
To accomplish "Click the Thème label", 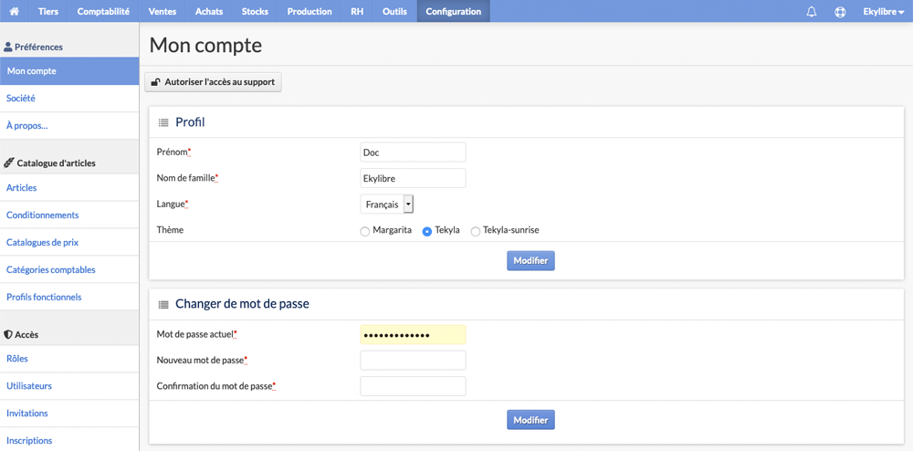I will (x=170, y=230).
